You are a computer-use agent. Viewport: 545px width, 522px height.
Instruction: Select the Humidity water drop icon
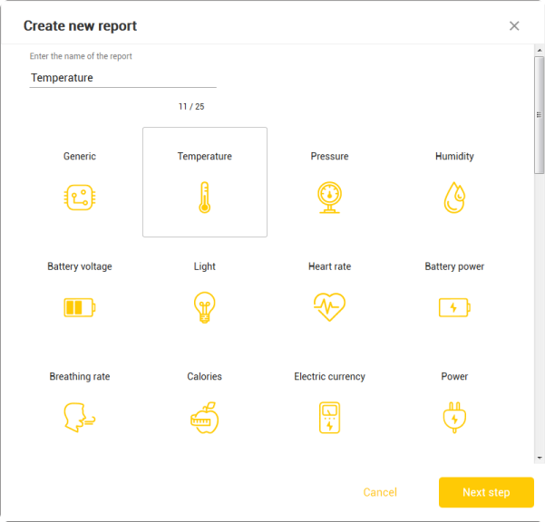click(x=454, y=198)
